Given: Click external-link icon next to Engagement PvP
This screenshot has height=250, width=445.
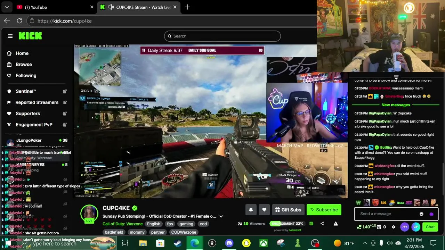Looking at the screenshot, I should tap(65, 125).
